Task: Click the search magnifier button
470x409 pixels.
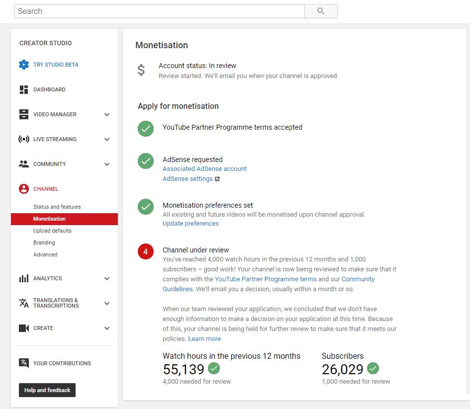Action: pos(321,11)
